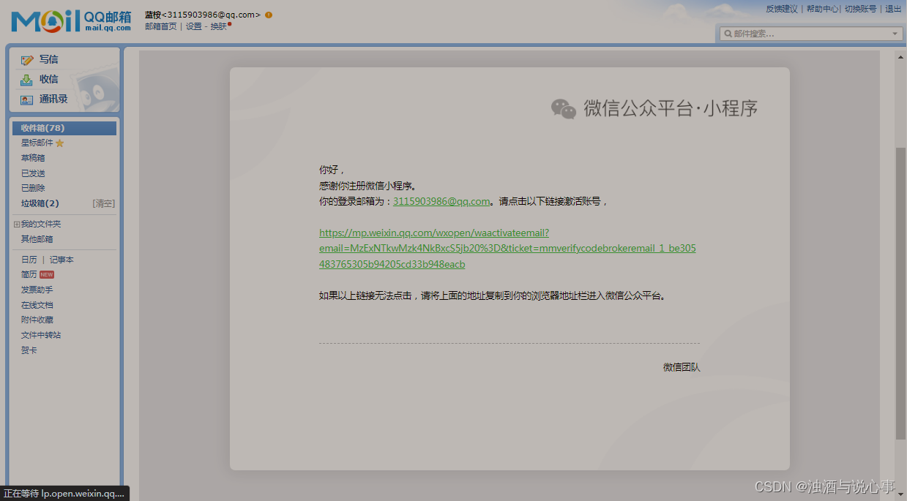Image resolution: width=907 pixels, height=501 pixels.
Task: Click the mp.weixin.qq.com activation link
Action: [x=507, y=249]
